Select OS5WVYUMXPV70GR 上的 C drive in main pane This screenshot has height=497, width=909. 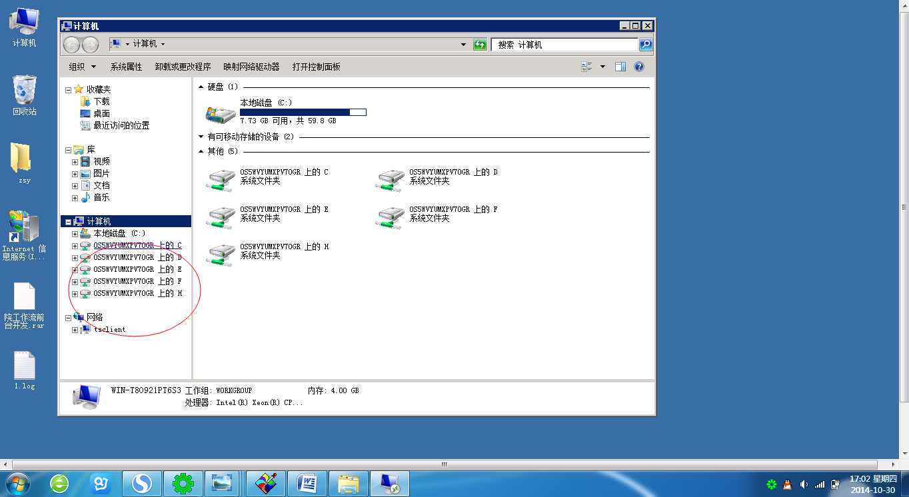pos(267,180)
